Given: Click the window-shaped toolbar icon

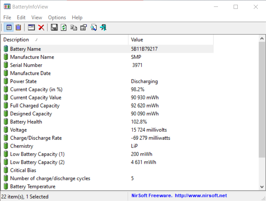Looking at the screenshot, I should pyautogui.click(x=31, y=27).
